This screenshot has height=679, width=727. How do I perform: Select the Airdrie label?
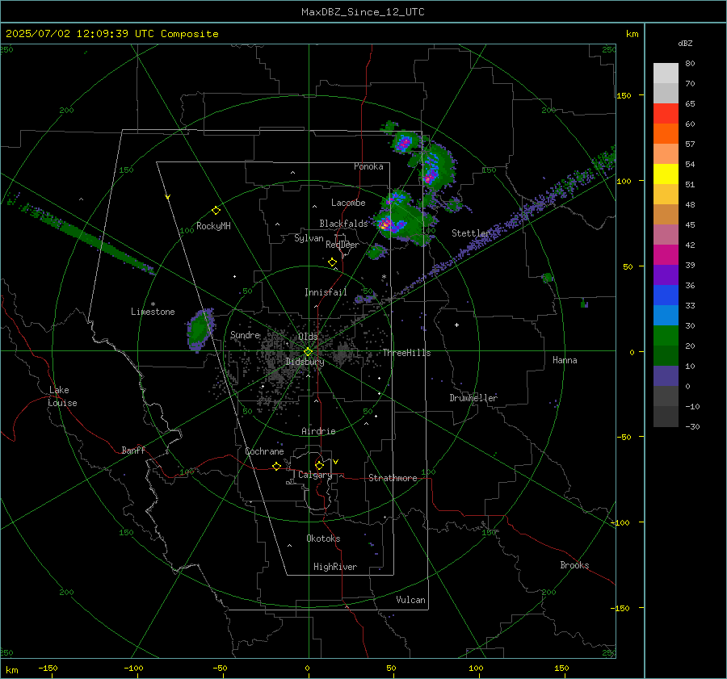[x=318, y=431]
